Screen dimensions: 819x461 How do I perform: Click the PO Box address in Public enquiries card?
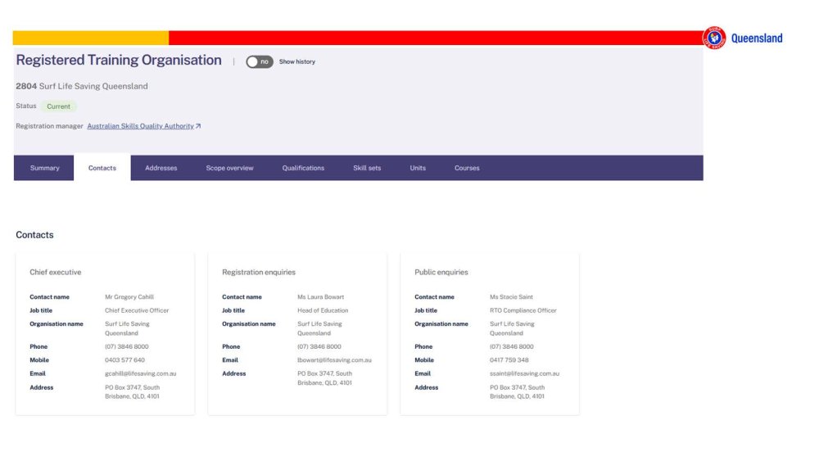tap(517, 392)
